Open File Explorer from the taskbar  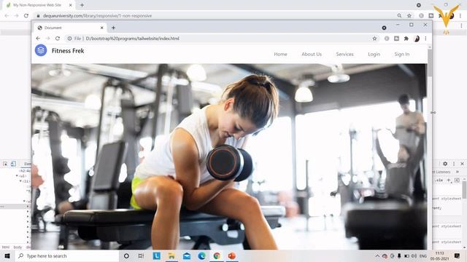(171, 255)
